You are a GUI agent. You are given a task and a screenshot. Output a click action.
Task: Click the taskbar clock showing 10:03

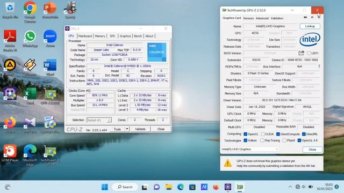pos(325,187)
